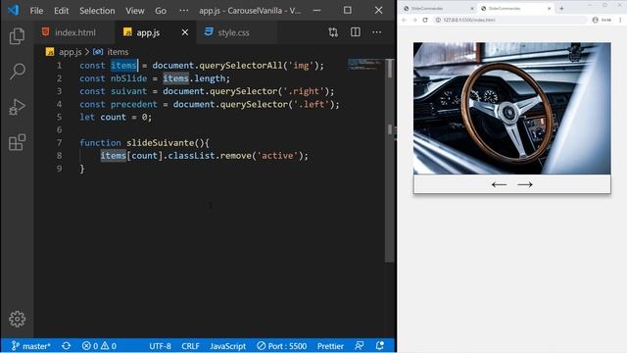This screenshot has width=627, height=353.
Task: Click the word precedent in line 4
Action: coord(133,105)
